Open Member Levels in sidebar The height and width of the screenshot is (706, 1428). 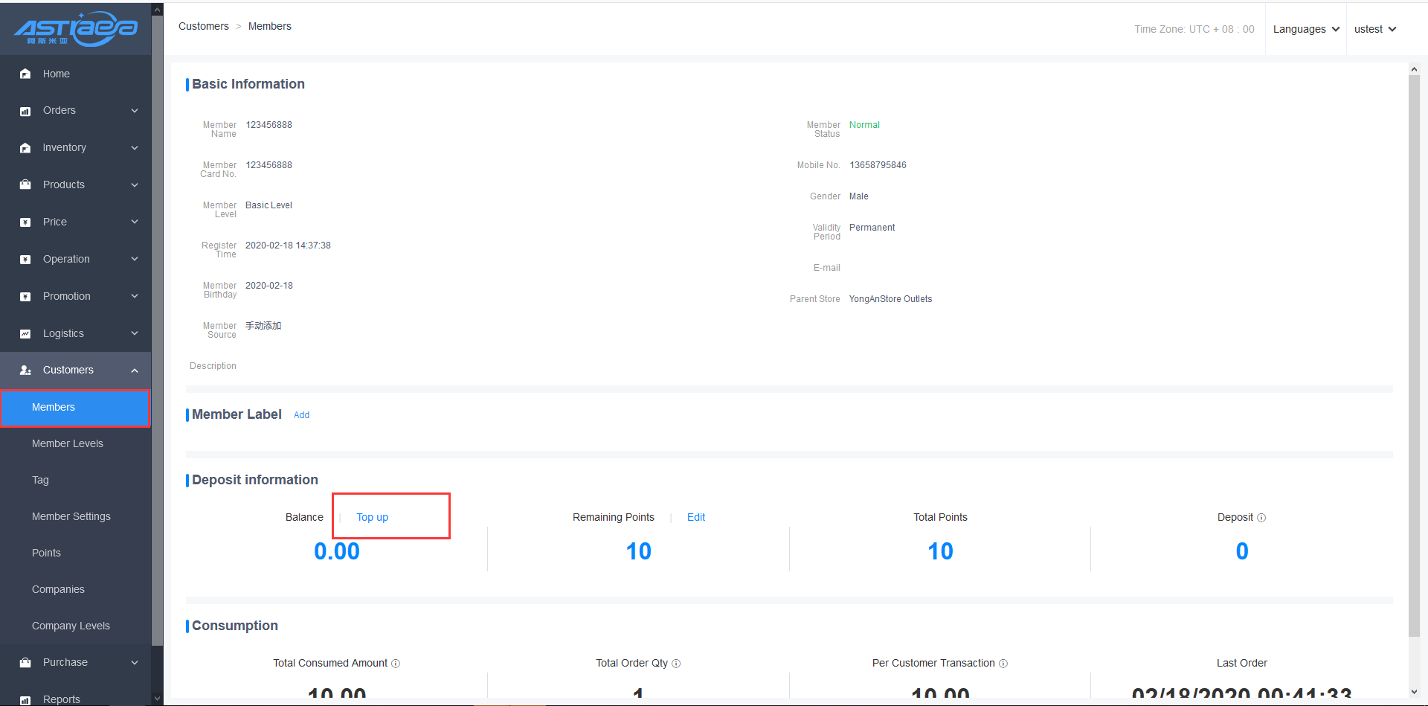pyautogui.click(x=68, y=443)
